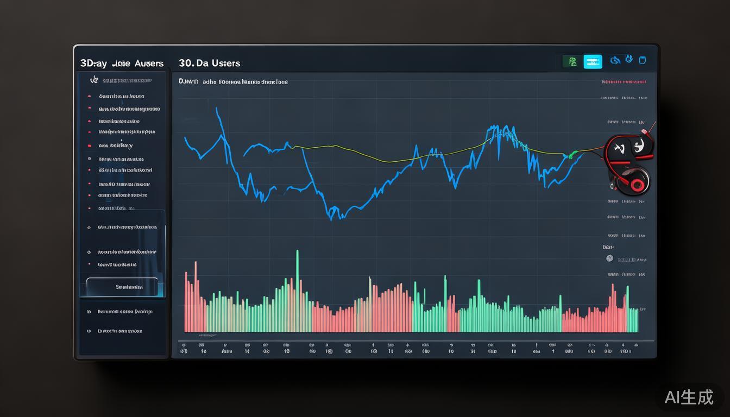Click the small round icon below 'Bas' label
The image size is (730, 417).
click(x=609, y=258)
